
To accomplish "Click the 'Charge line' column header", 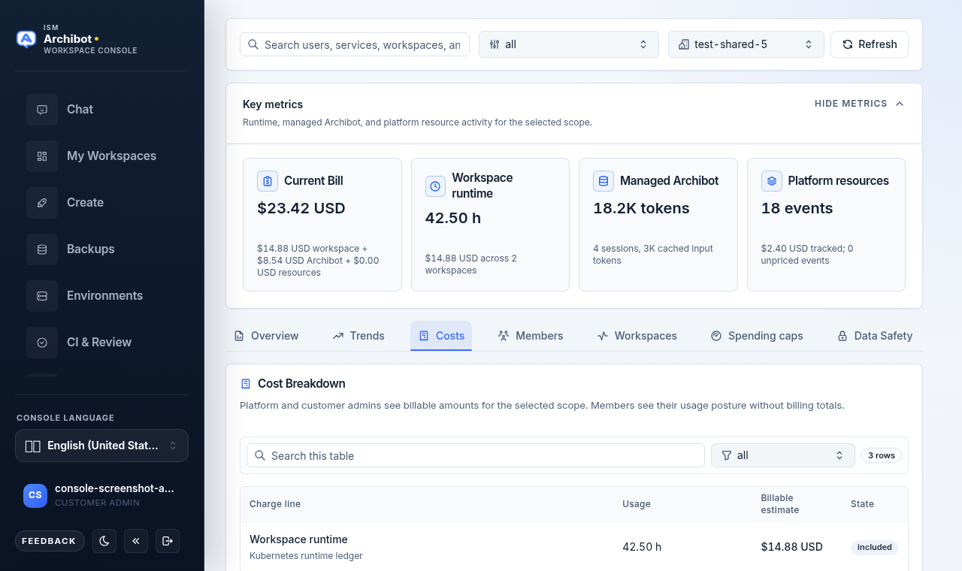I will click(275, 504).
